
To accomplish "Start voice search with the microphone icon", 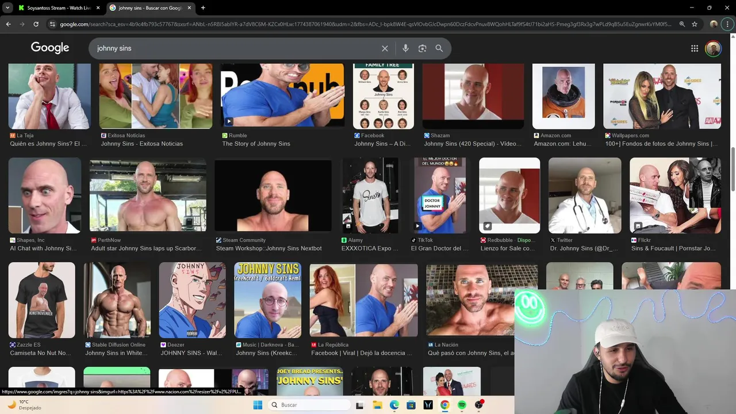I will (405, 48).
